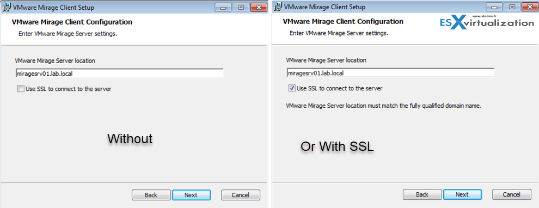
Task: Maximize the dialog labeled Or With SSL
Action: [512, 7]
